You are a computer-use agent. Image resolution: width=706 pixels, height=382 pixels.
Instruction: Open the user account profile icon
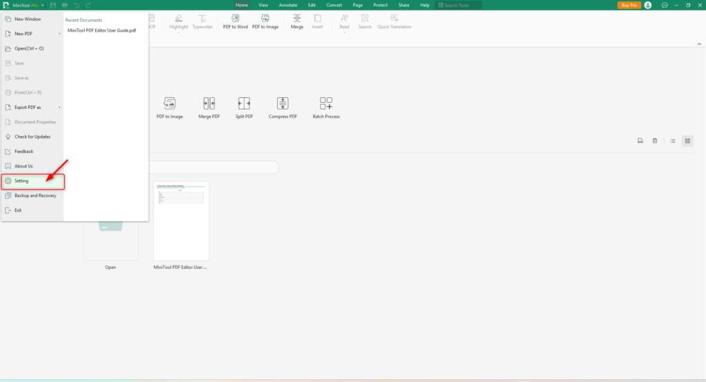[648, 5]
